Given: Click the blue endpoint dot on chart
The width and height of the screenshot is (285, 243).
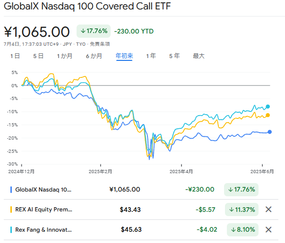Looking at the screenshot, I should pos(270,132).
